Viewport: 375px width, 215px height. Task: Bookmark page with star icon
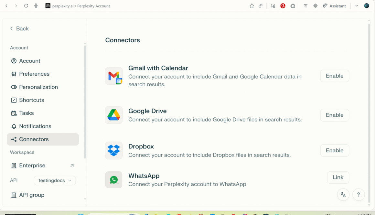point(252,6)
